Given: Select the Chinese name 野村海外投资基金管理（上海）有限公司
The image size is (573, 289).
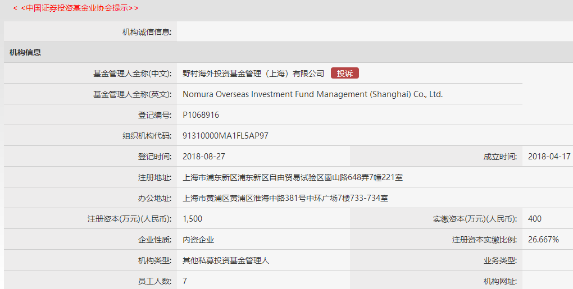Looking at the screenshot, I should [x=253, y=74].
